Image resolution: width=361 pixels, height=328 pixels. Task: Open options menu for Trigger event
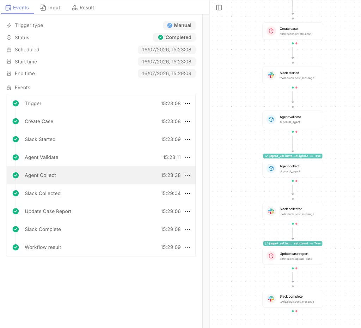click(188, 103)
